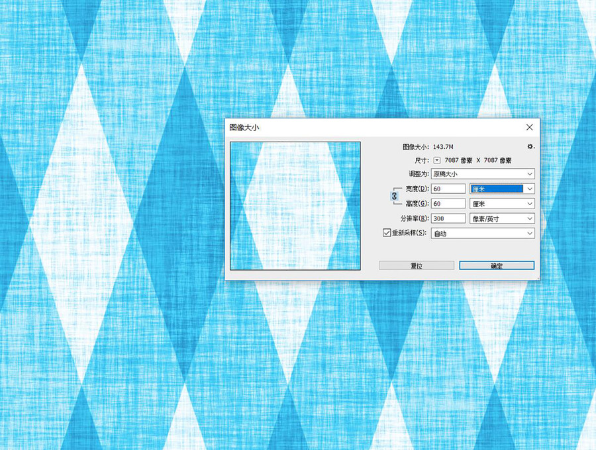Expand the 重新采样 自动 method dropdown
The height and width of the screenshot is (450, 596).
point(483,234)
